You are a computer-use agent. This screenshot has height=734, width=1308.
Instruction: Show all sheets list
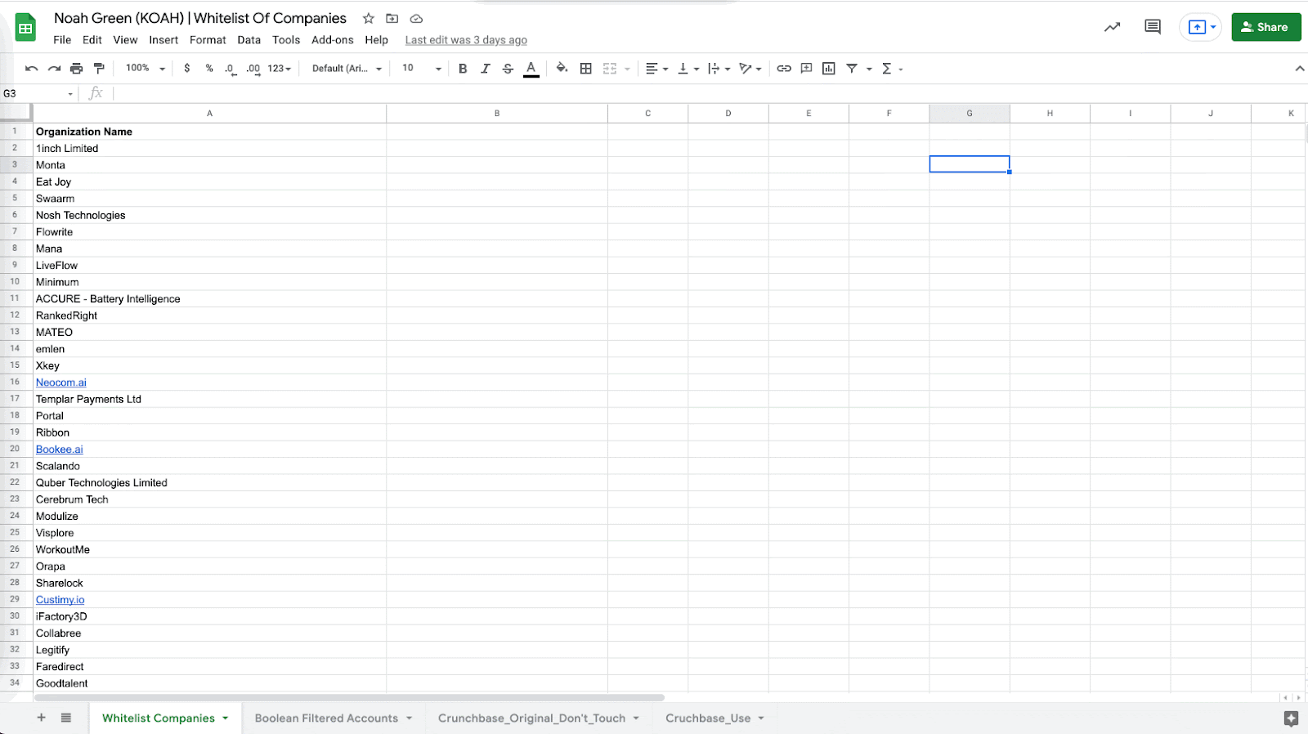(66, 718)
